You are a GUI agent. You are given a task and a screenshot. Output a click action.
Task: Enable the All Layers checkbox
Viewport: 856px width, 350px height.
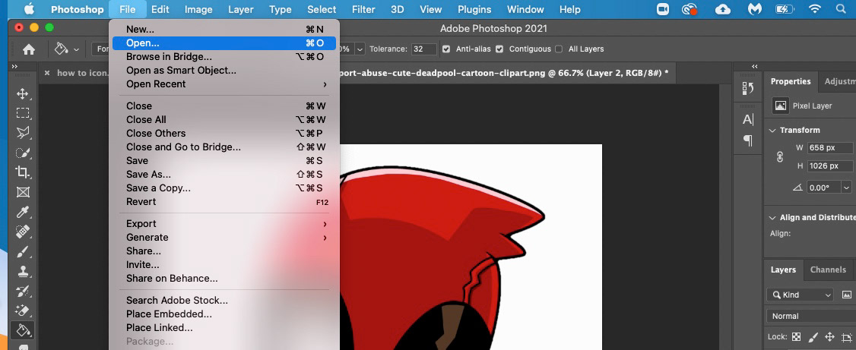pos(559,49)
